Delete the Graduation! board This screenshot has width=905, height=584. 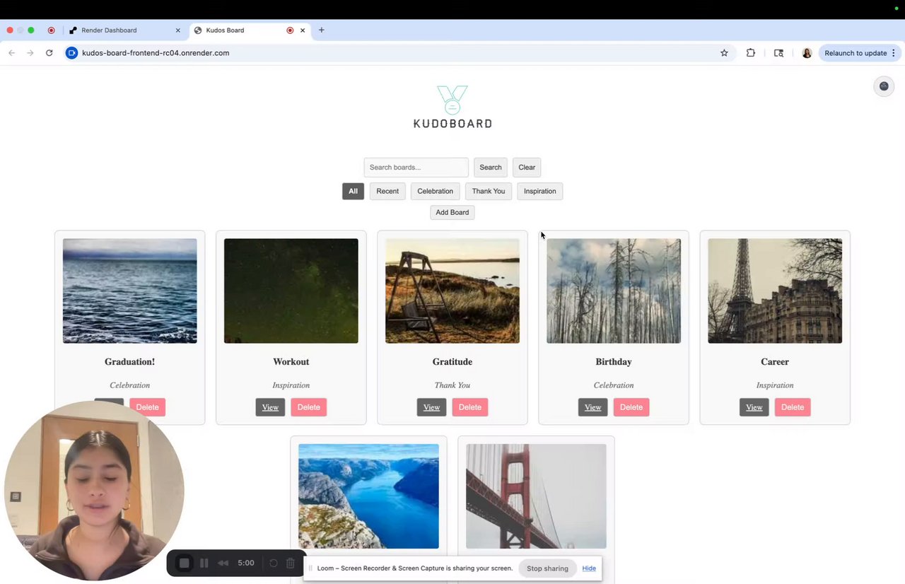[147, 407]
